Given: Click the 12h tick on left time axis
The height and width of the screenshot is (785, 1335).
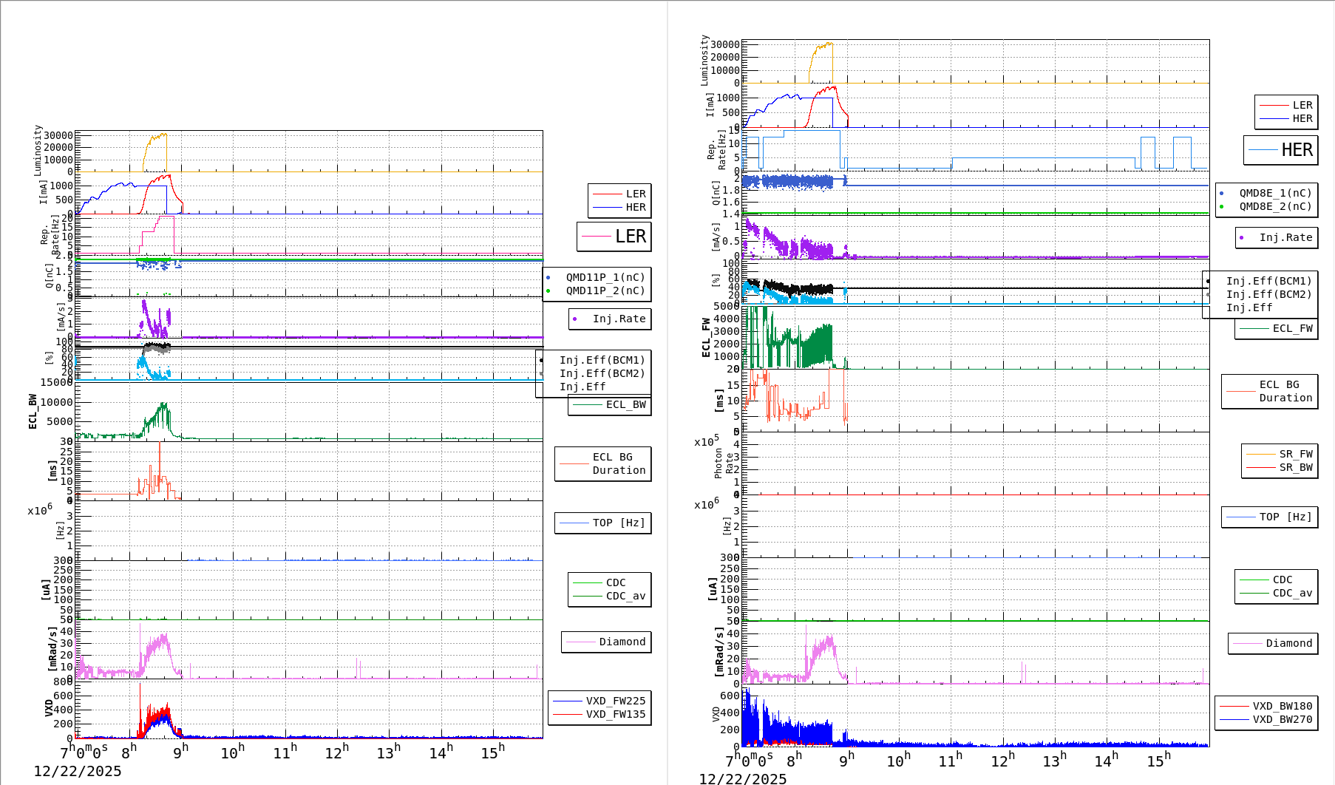Looking at the screenshot, I should click(x=336, y=752).
